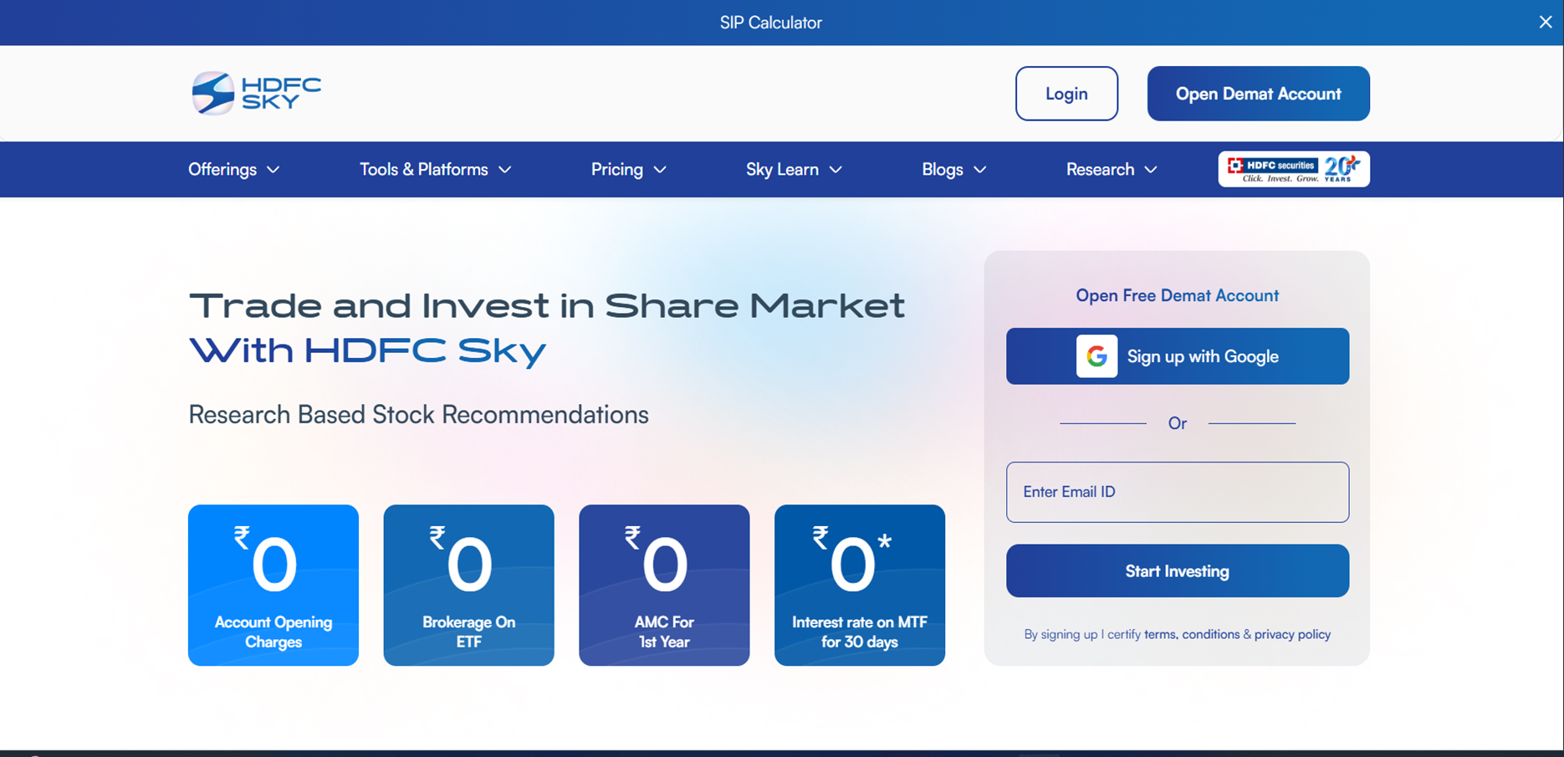Click the HDFC securities 20 years badge
Image resolution: width=1564 pixels, height=757 pixels.
pos(1293,169)
